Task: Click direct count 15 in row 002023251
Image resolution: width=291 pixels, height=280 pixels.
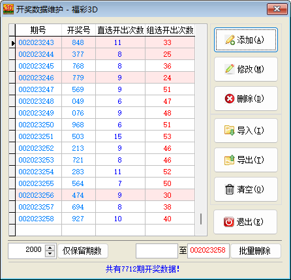Action: click(120, 136)
